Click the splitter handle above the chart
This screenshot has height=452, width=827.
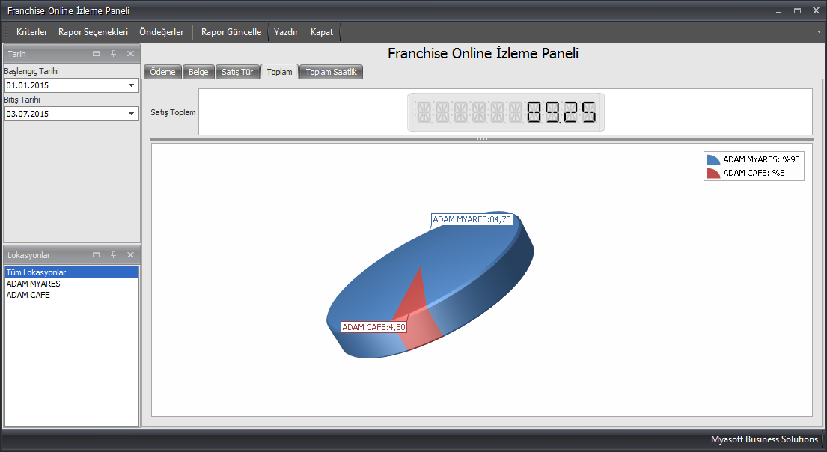(481, 139)
